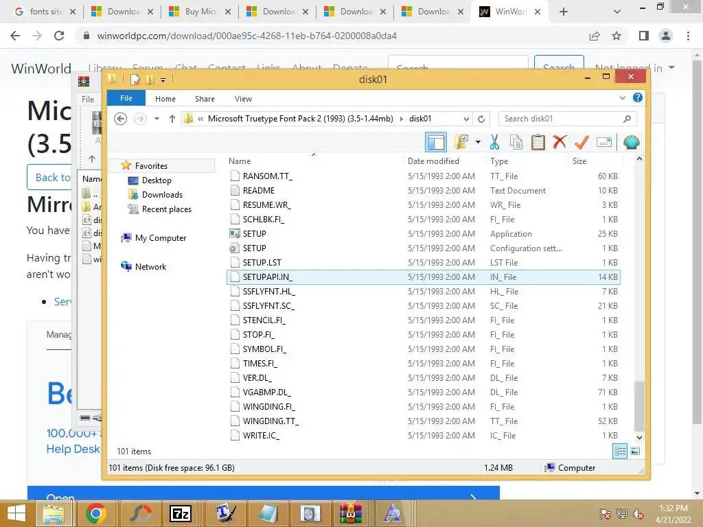This screenshot has height=527, width=703.
Task: Open 7-Zip from taskbar
Action: [x=181, y=513]
